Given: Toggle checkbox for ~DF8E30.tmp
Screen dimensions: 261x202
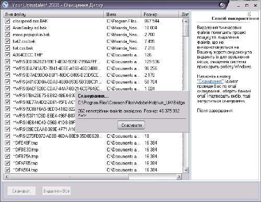Looking at the screenshot, I should pos(7,150).
